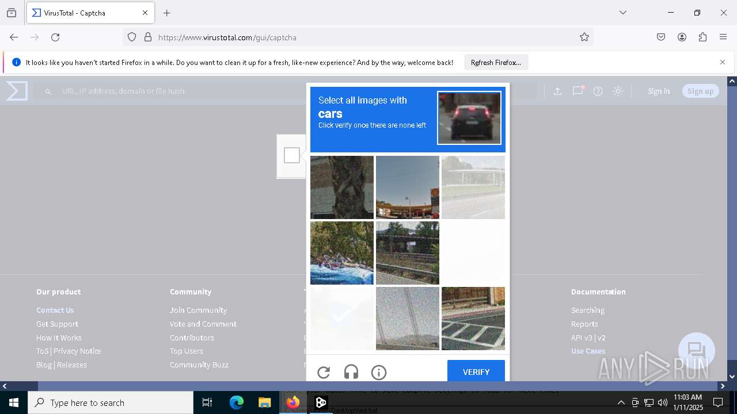
Task: Select the gas station captcha tile
Action: point(408,187)
